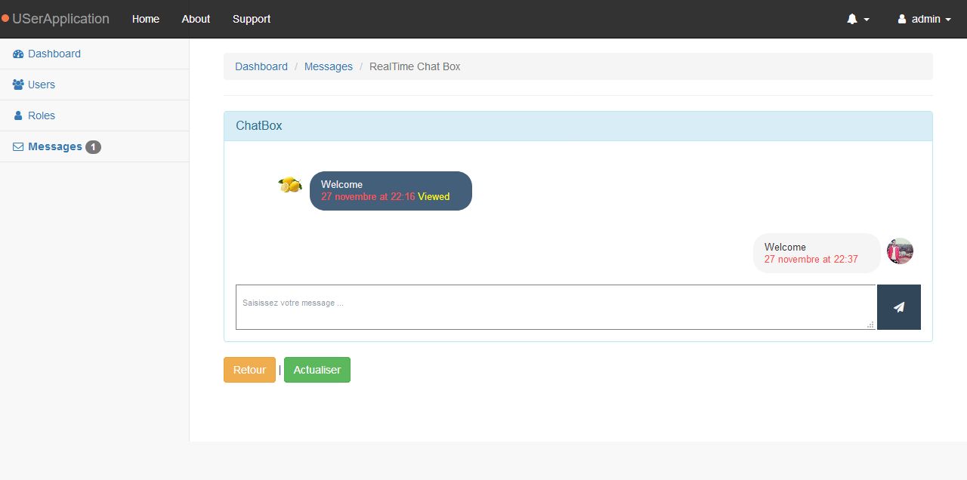Click the orange Retour button

point(249,370)
